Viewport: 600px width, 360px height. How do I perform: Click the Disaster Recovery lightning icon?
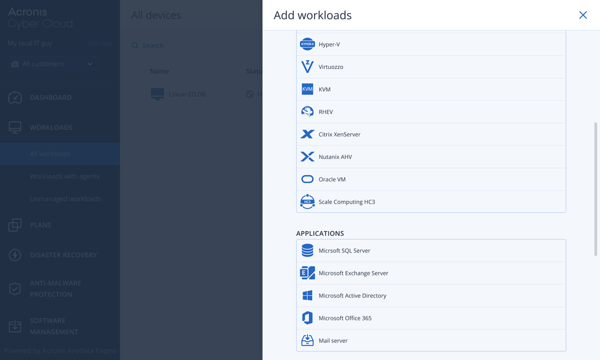(15, 255)
